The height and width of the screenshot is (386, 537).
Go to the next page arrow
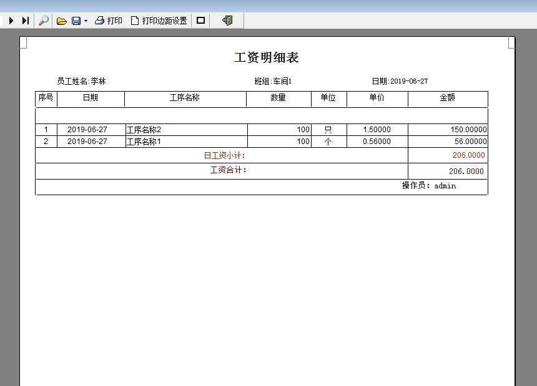pyautogui.click(x=11, y=21)
